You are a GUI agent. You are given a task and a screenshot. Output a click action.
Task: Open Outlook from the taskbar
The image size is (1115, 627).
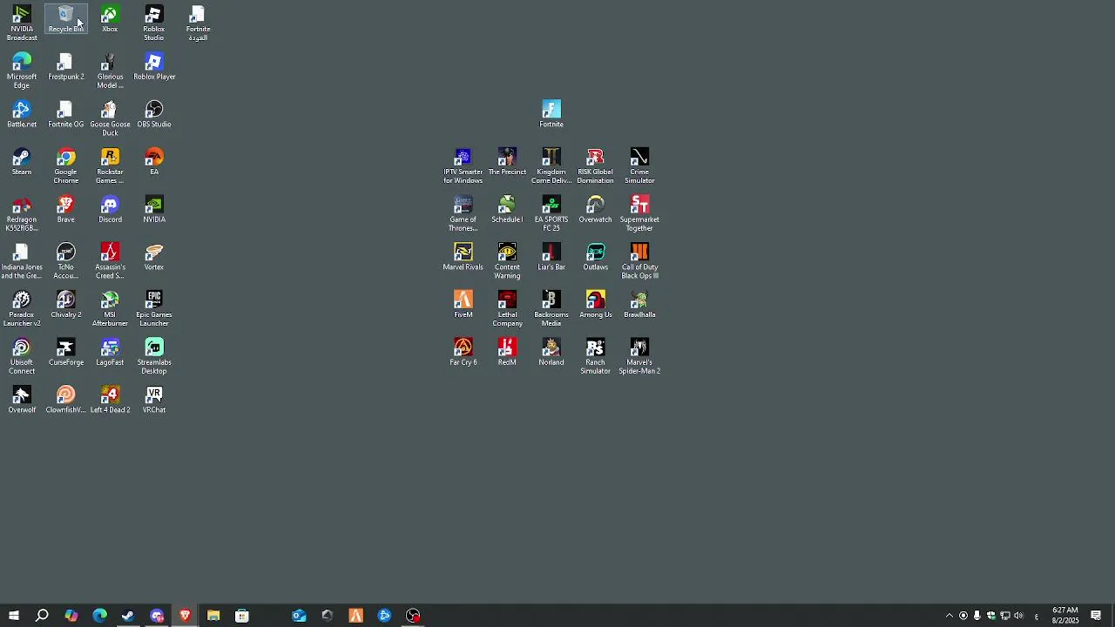(299, 616)
